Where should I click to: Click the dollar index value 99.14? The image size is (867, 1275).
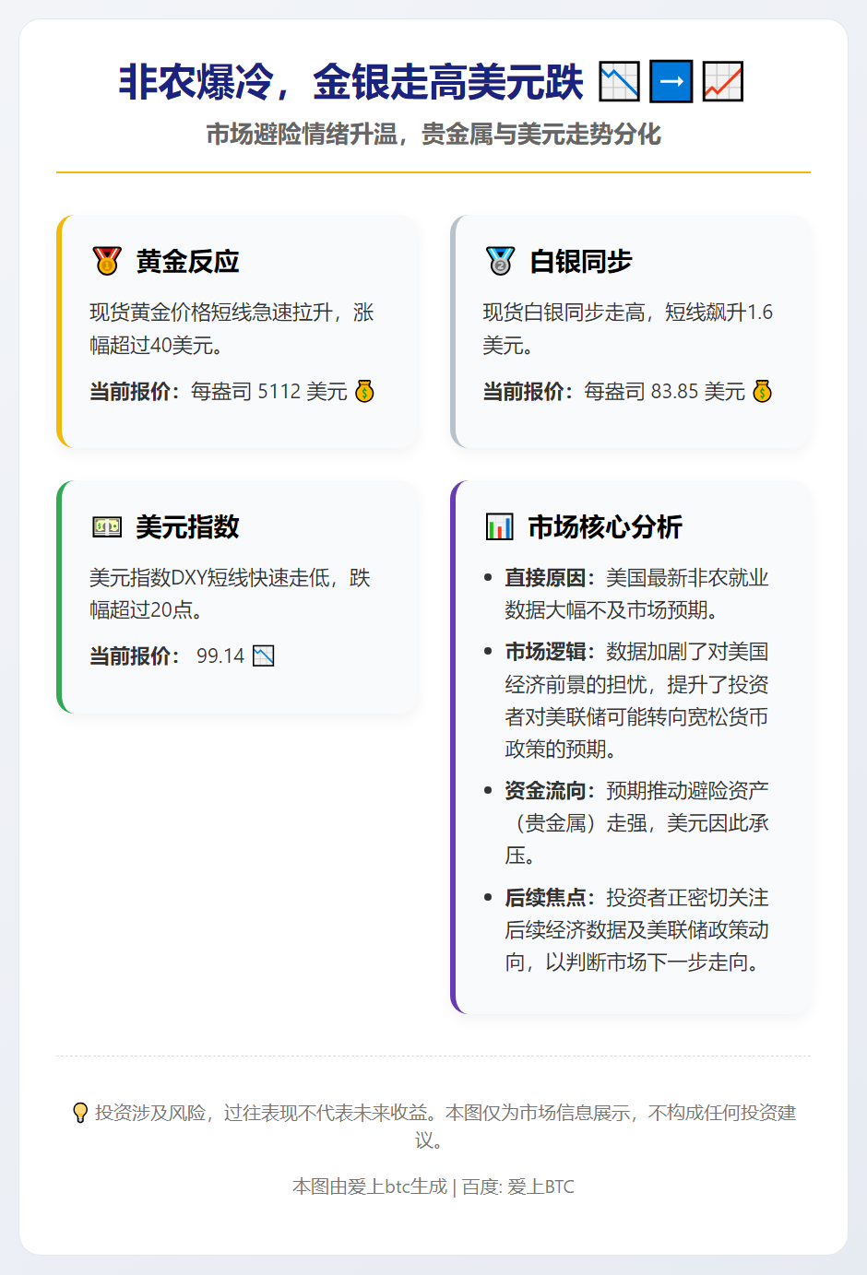pyautogui.click(x=220, y=656)
